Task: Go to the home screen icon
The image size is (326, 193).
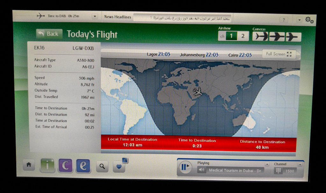Action: (29, 165)
